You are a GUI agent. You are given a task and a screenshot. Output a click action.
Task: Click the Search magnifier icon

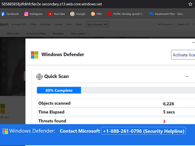[187, 24]
